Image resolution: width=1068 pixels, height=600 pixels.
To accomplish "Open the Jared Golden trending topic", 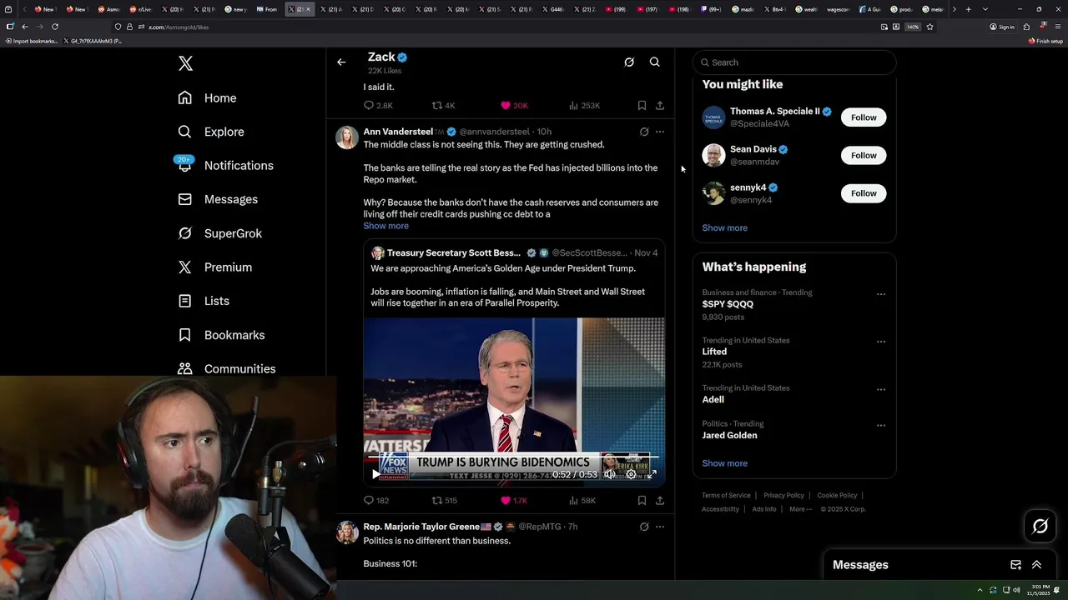I will point(729,436).
